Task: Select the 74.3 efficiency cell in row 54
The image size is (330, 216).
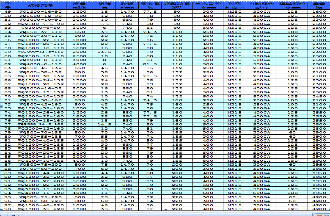Action: click(150, 32)
